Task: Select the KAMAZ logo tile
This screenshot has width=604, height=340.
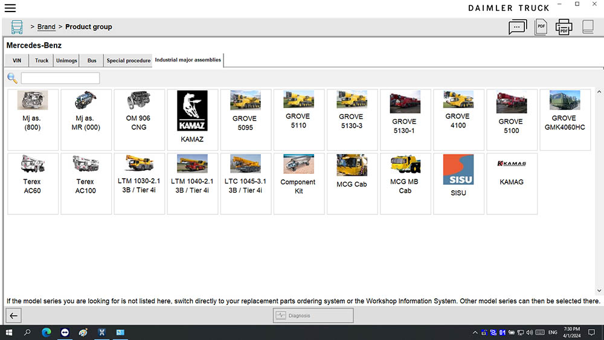Action: pos(192,120)
